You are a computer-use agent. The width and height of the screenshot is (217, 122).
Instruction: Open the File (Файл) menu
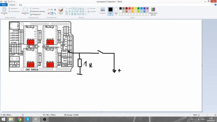pyautogui.click(x=4, y=5)
